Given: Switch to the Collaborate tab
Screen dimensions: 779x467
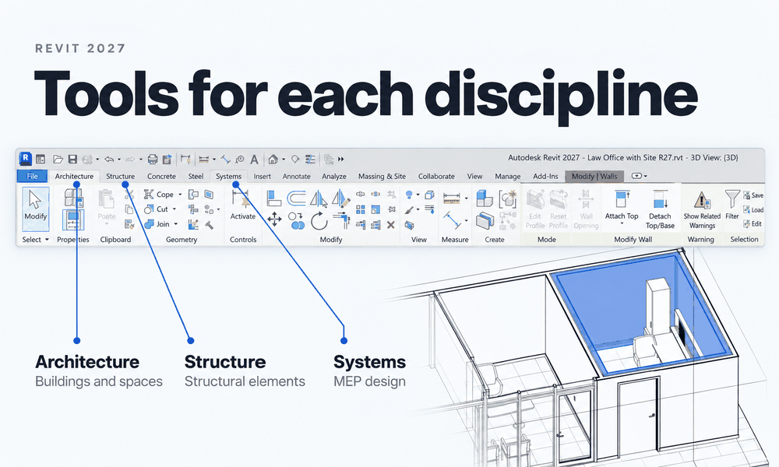Looking at the screenshot, I should click(436, 176).
